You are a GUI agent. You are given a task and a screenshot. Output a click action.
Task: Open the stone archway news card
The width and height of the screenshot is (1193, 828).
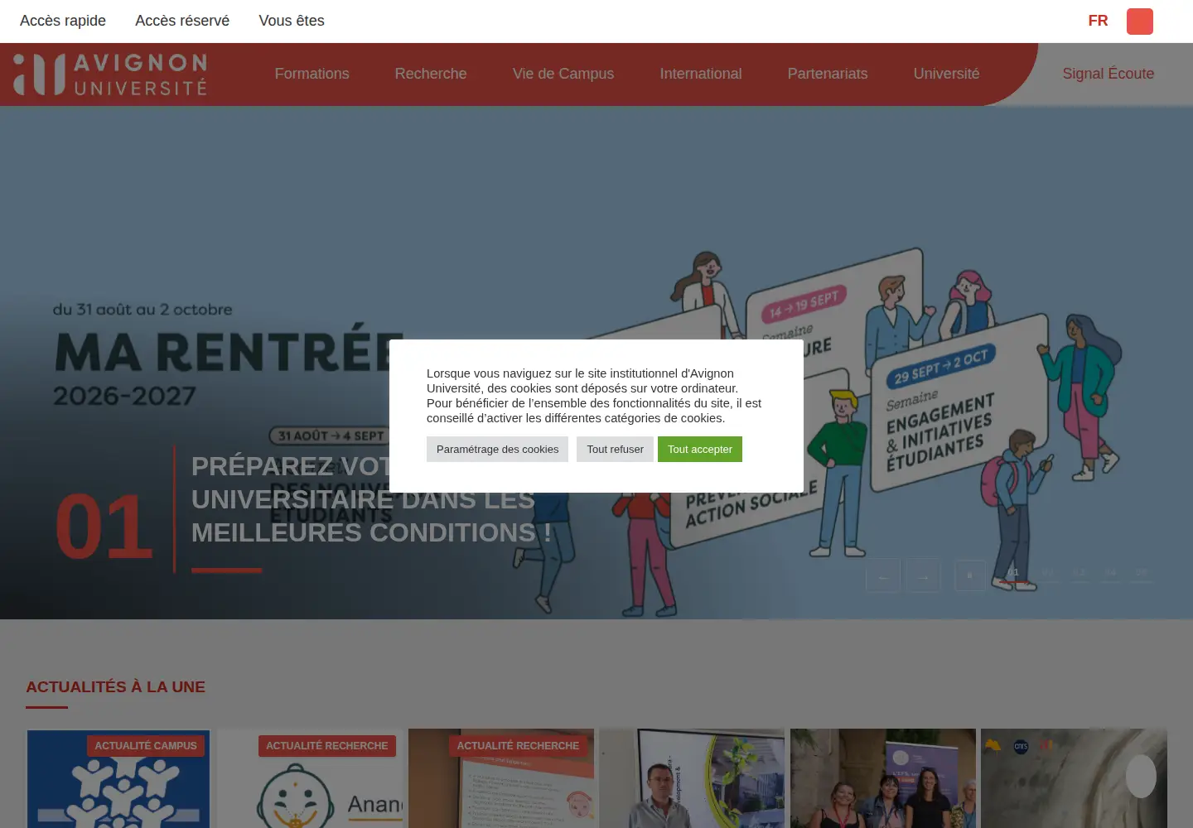click(1074, 778)
